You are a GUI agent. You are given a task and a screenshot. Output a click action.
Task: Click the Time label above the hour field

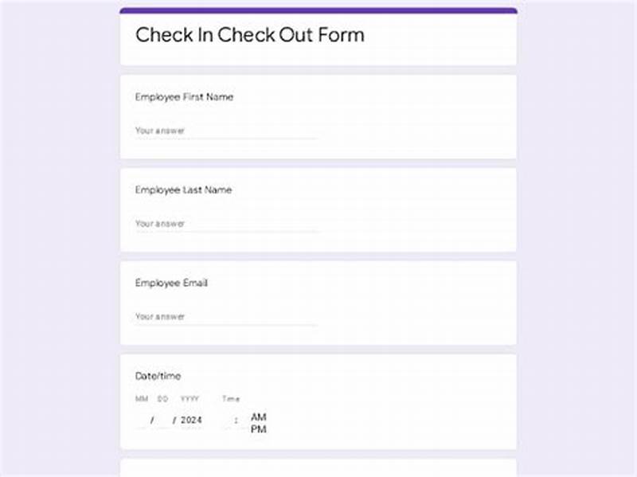[230, 398]
